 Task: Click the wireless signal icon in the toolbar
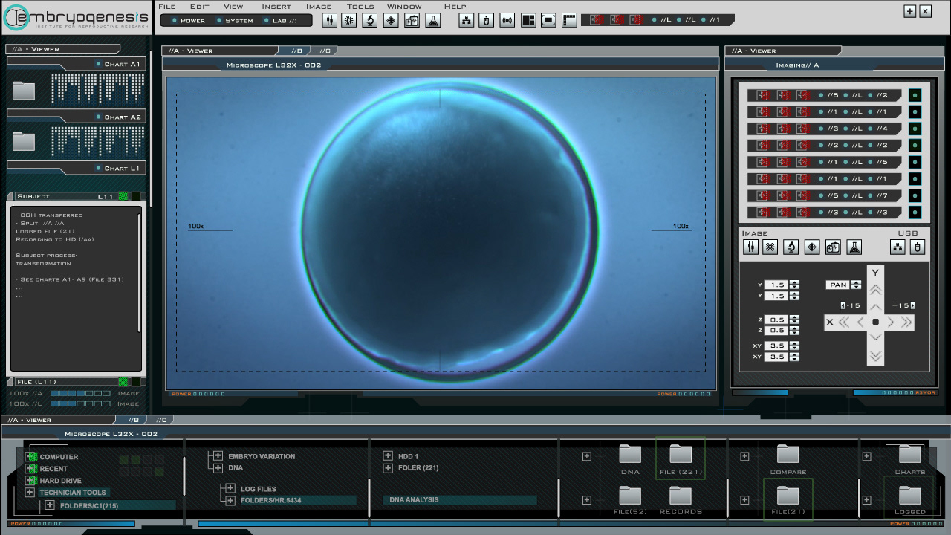click(507, 20)
